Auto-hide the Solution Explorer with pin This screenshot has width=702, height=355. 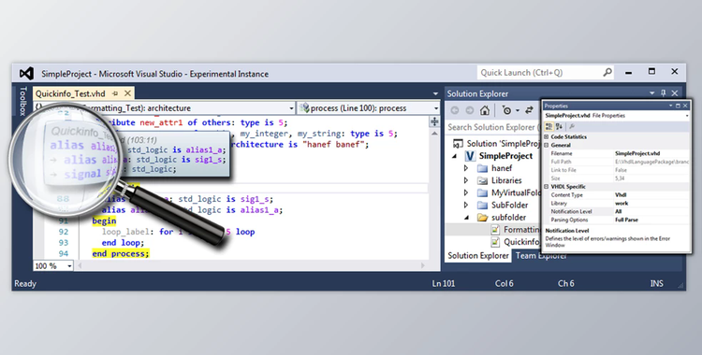point(663,93)
